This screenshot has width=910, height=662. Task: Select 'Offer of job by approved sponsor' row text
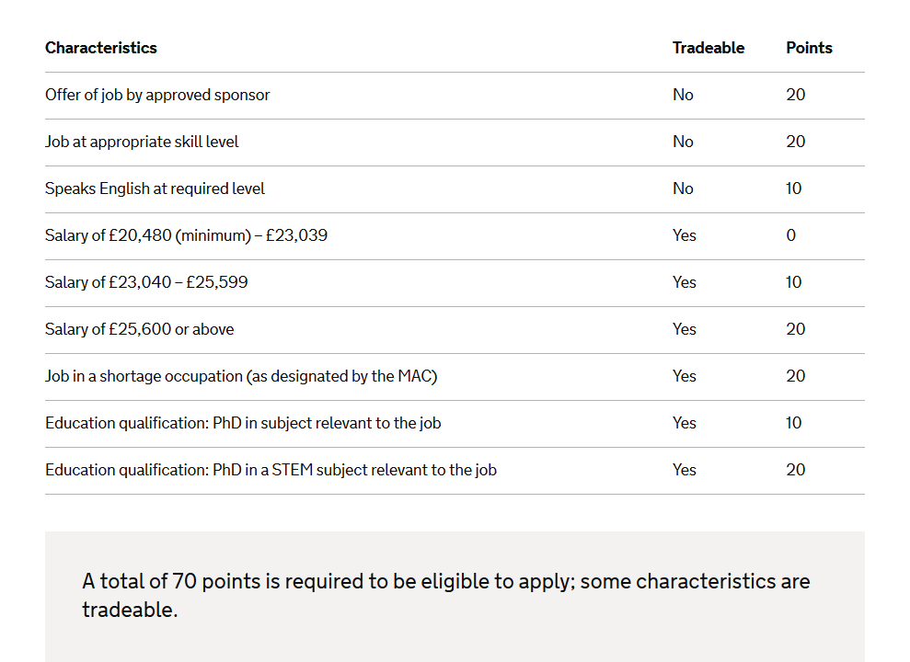tap(157, 95)
